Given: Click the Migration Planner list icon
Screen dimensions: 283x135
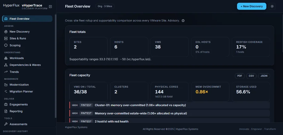Looking at the screenshot, I should [6, 91].
